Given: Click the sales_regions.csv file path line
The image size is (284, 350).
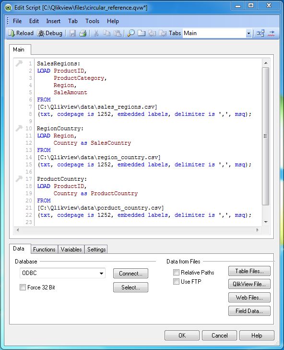Looking at the screenshot, I should [97, 107].
